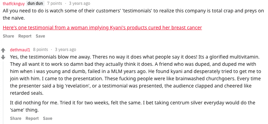This screenshot has width=268, height=124.
Task: Click the '3 years ago' timestamp beside dethmaul1
Action: coord(66,50)
